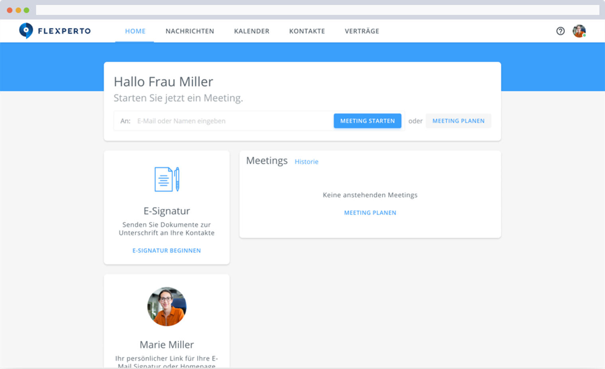Viewport: 605px width, 369px height.
Task: Click Marie Miller's round profile photo
Action: tap(167, 307)
